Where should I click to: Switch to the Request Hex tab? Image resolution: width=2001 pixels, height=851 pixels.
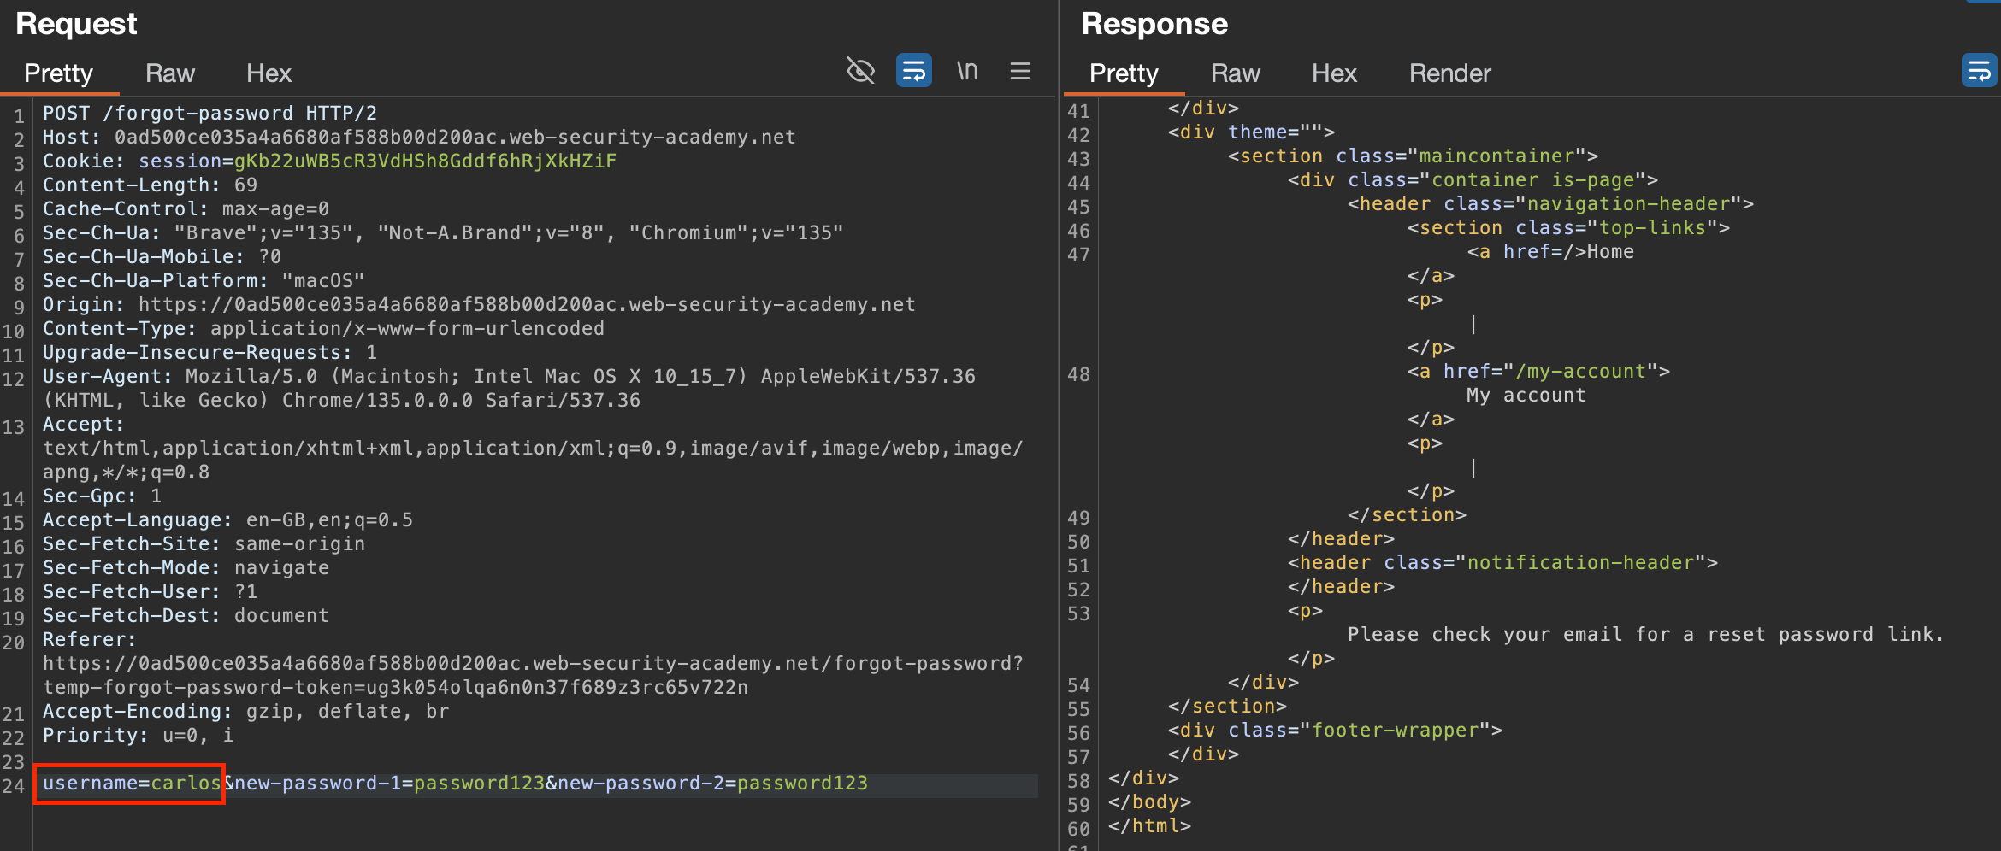(x=269, y=73)
